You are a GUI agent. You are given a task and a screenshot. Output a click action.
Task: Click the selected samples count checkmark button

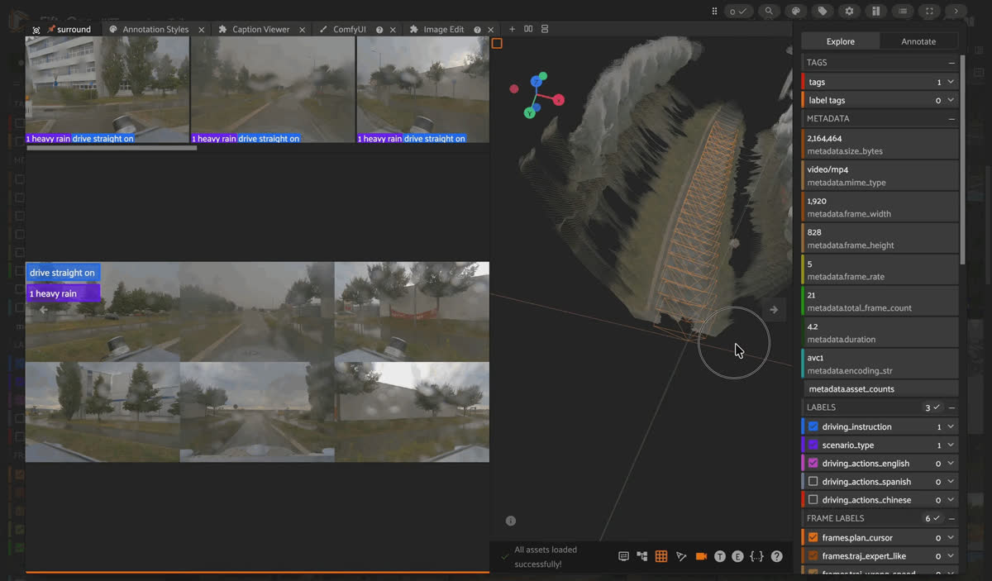[x=738, y=12]
